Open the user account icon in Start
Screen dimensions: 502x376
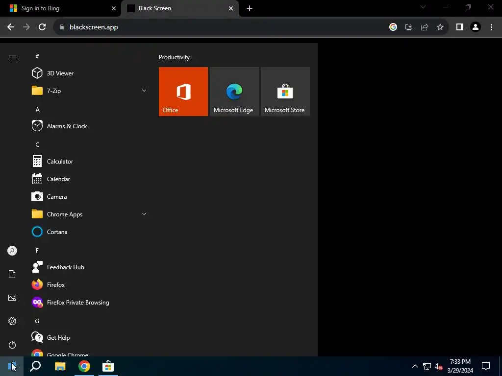[x=12, y=251]
